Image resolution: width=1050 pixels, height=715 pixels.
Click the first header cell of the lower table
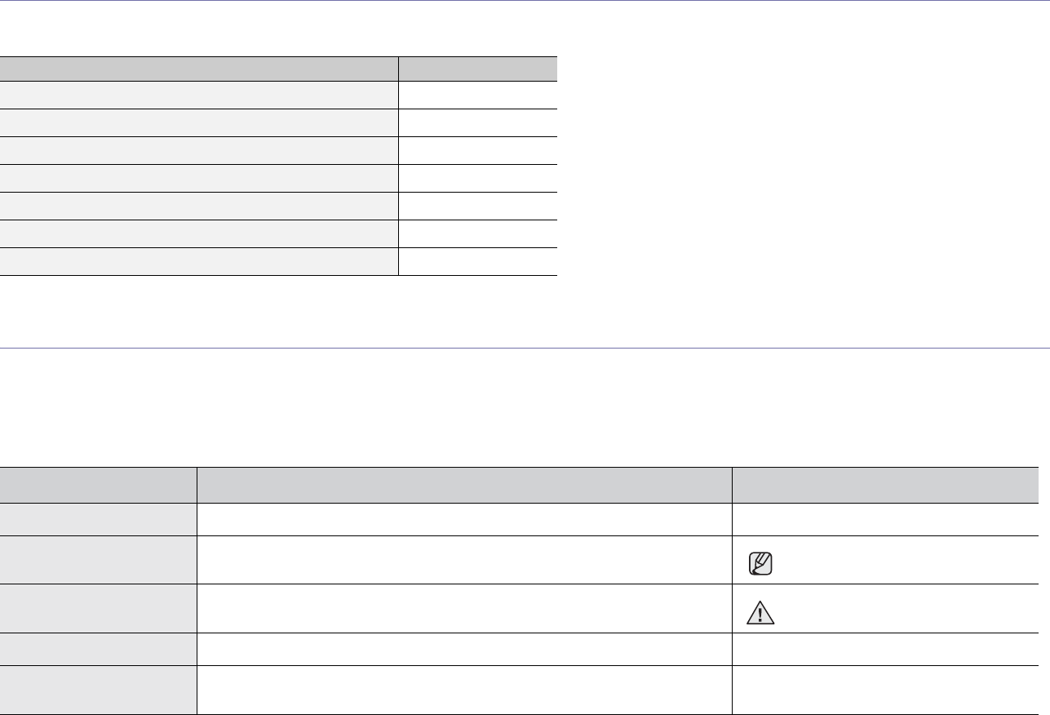[x=99, y=485]
